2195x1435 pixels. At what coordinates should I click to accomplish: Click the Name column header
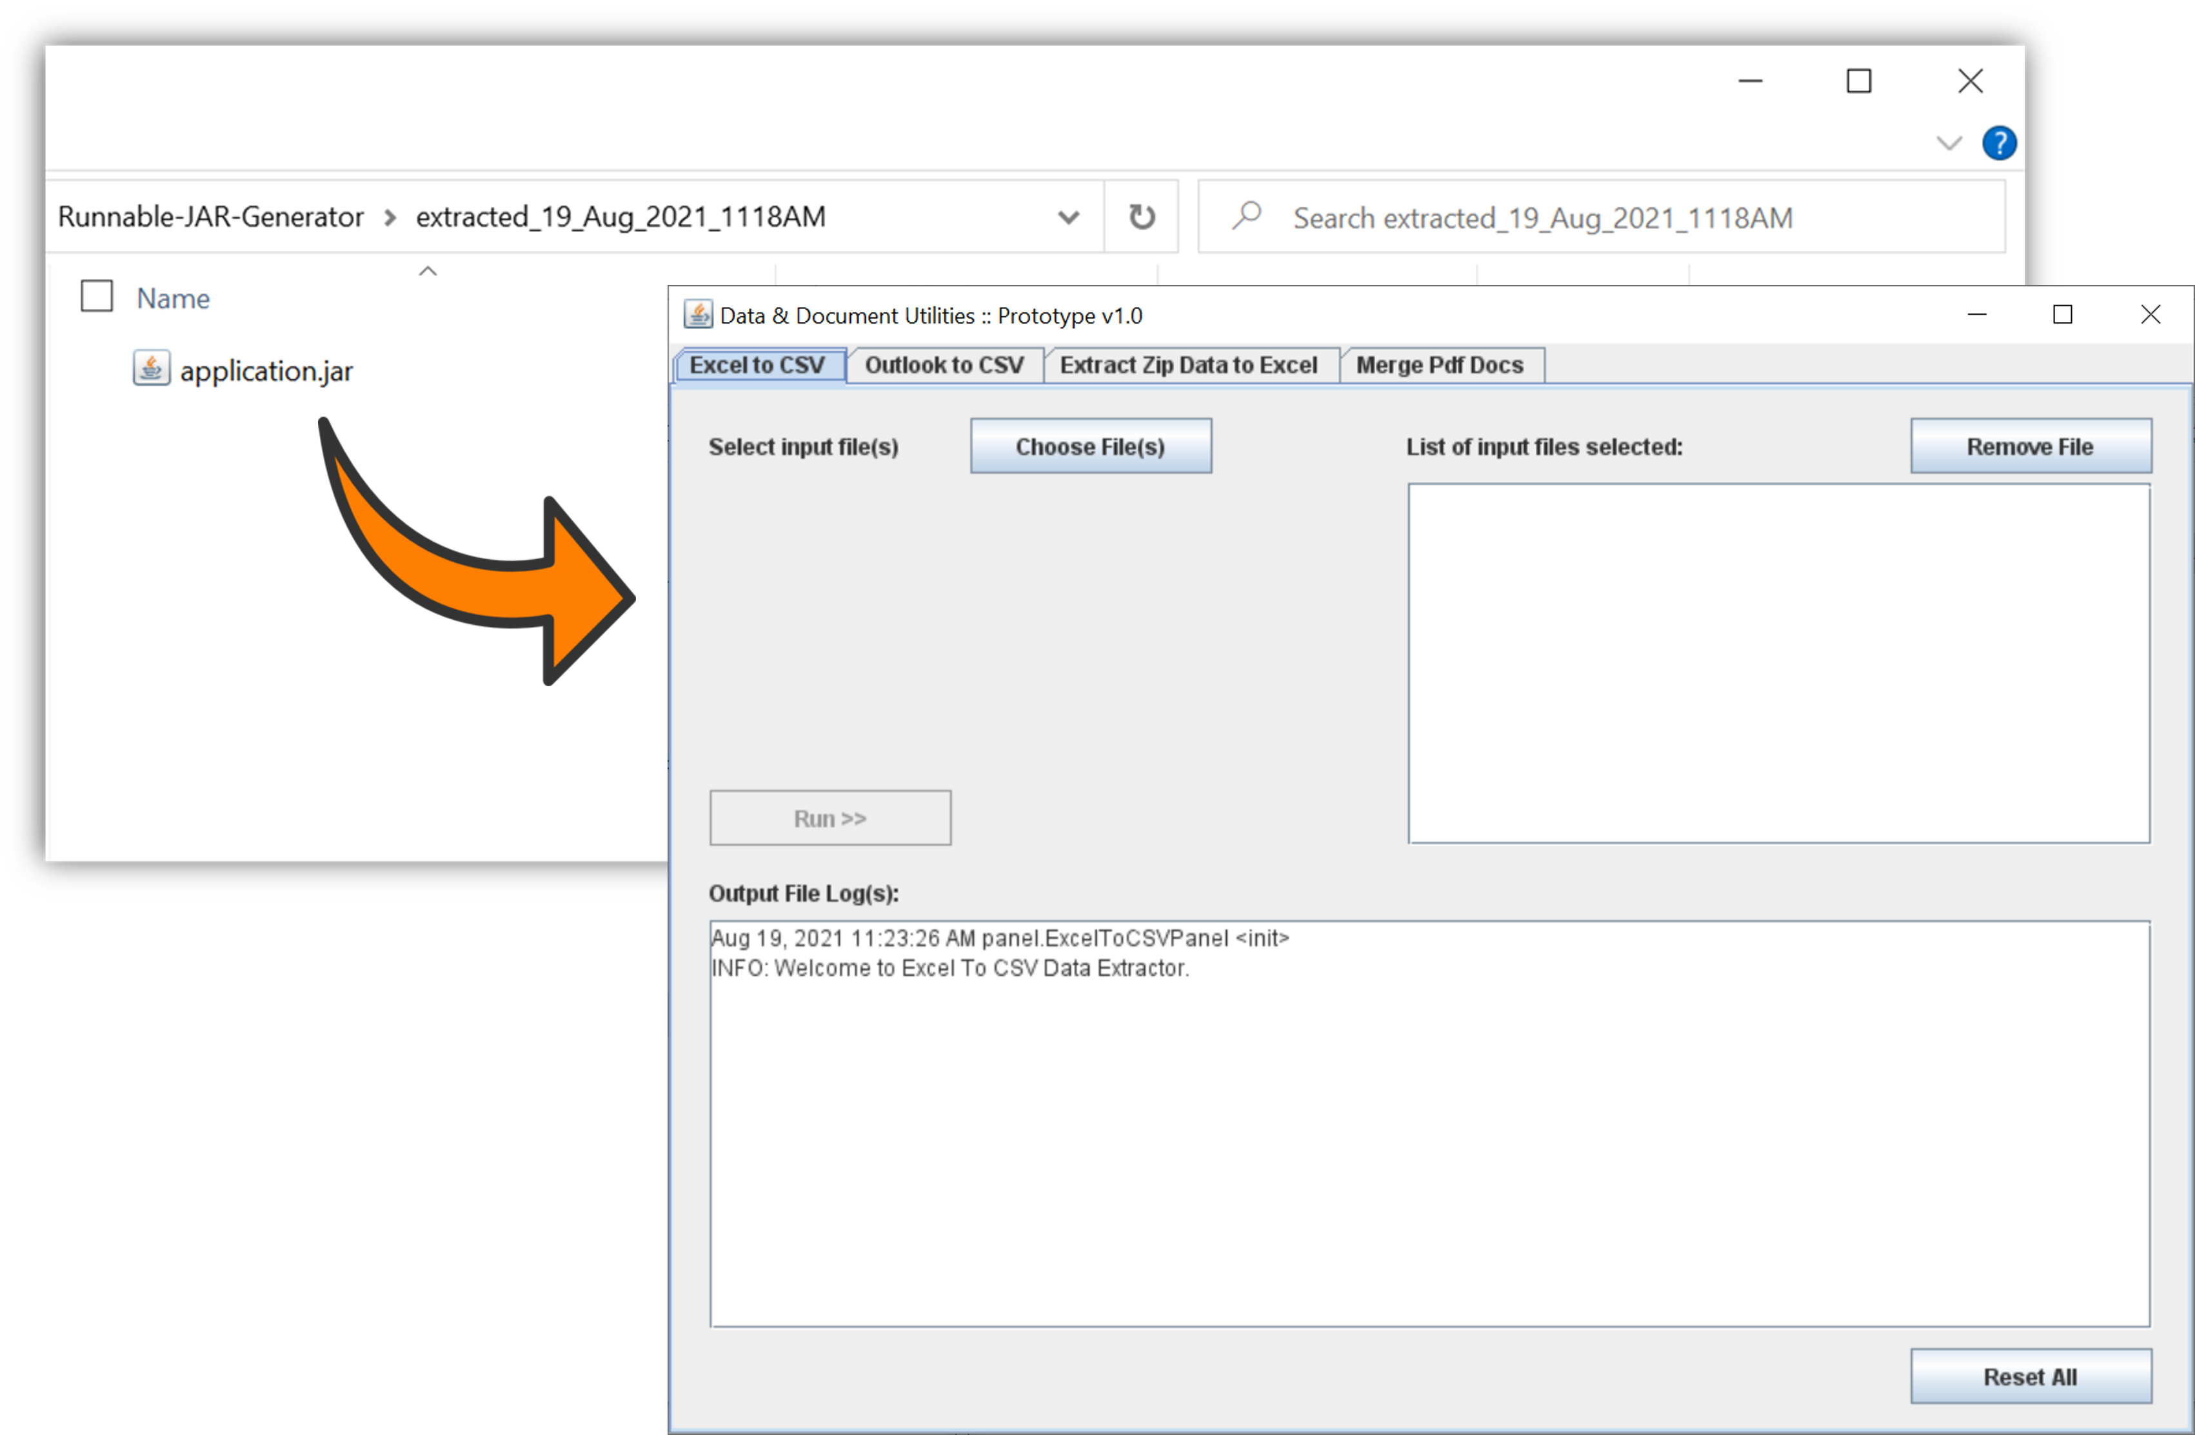pos(174,299)
